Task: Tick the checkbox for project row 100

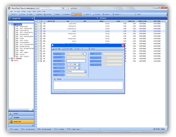Action: [38, 24]
